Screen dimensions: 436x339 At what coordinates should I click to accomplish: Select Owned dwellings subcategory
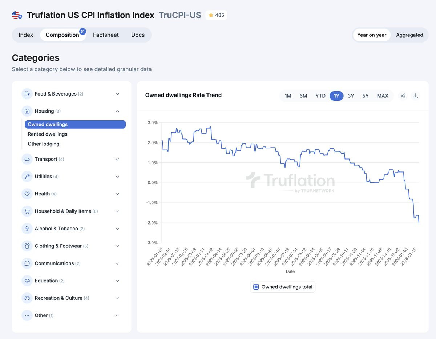(75, 124)
